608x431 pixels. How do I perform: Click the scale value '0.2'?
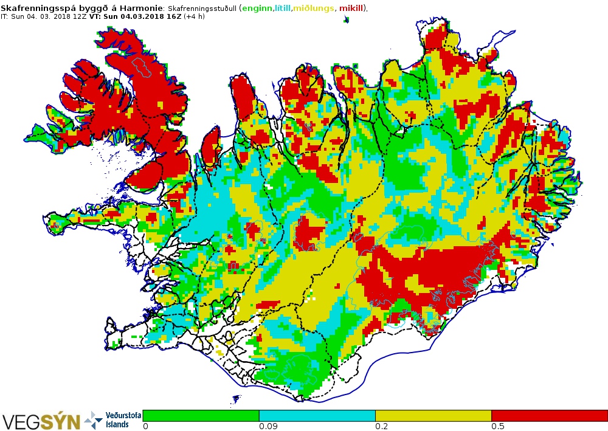pyautogui.click(x=382, y=426)
